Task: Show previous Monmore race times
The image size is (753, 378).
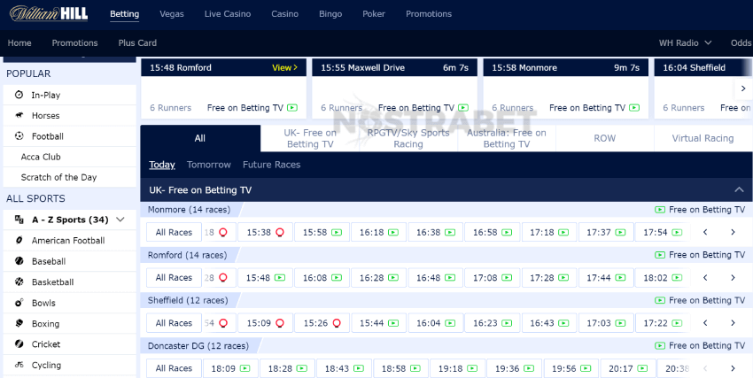Action: [x=705, y=232]
